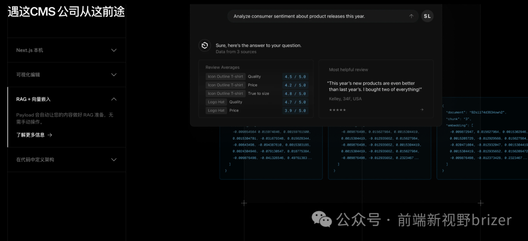Click the Review Averages heading
Viewport: 528px width, 241px height.
[222, 67]
